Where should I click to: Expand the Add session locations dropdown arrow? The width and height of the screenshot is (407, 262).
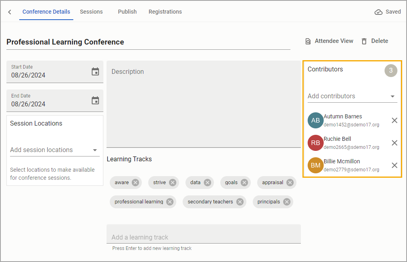tap(95, 150)
